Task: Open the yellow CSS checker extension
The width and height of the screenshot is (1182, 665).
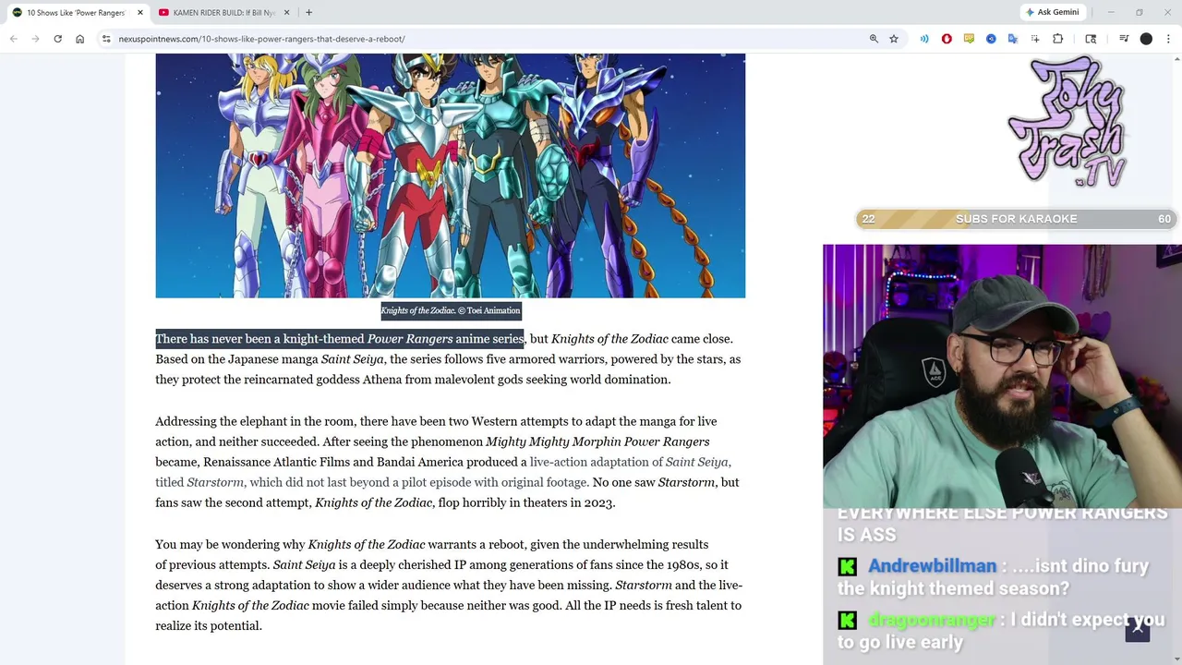Action: (x=969, y=39)
